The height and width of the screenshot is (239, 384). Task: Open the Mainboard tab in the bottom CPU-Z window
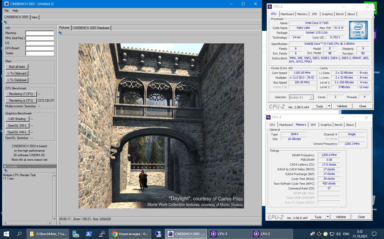(286, 125)
